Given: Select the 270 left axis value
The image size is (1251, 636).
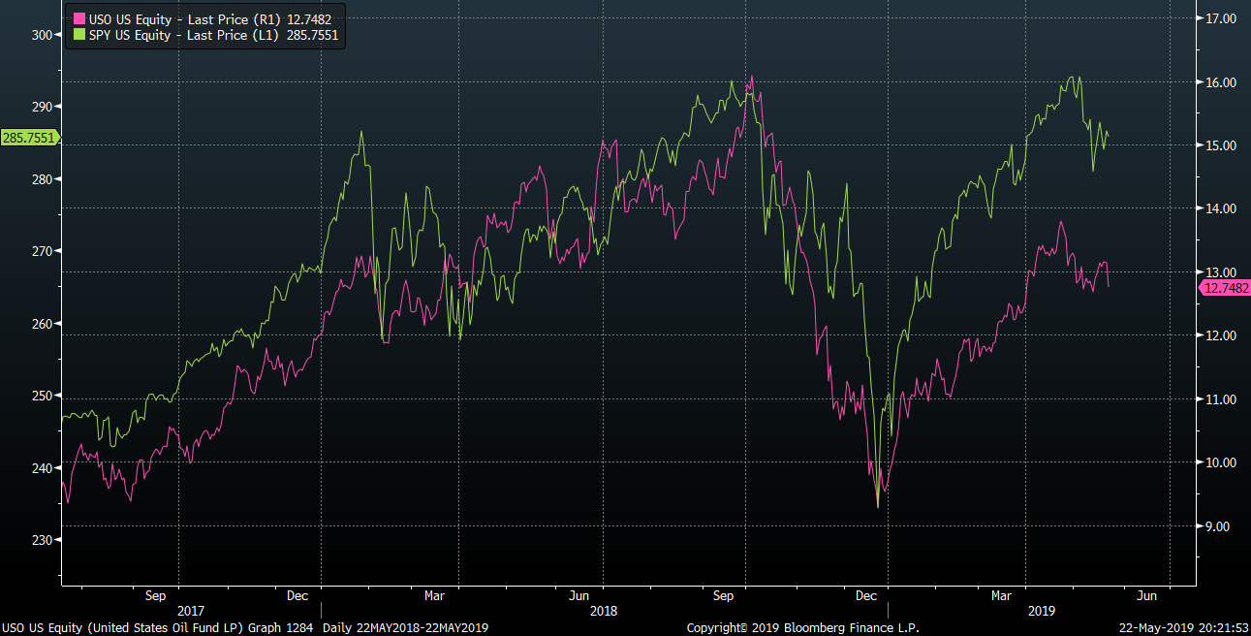Looking at the screenshot, I should coord(43,251).
